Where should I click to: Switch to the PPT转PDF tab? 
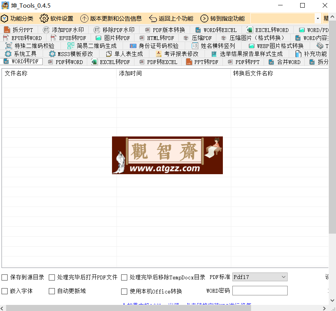[x=202, y=62]
